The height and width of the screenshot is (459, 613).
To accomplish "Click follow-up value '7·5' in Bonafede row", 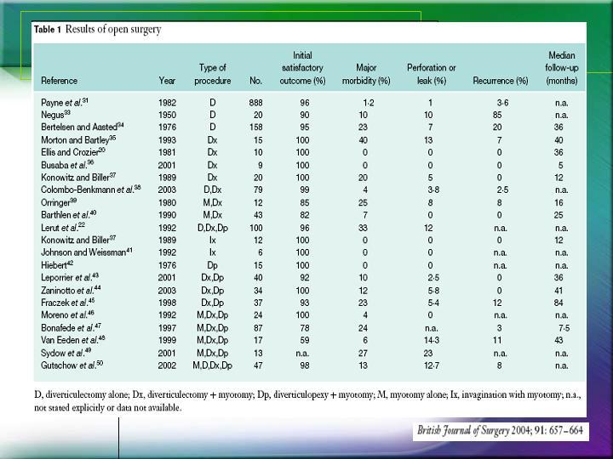I will click(x=564, y=328).
